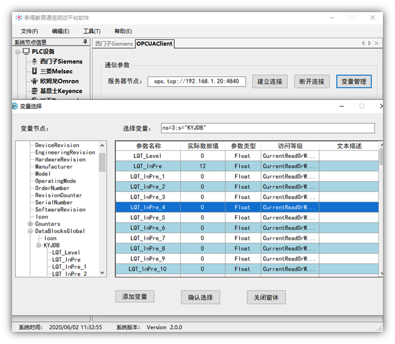Image resolution: width=395 pixels, height=344 pixels.
Task: Select OperatingMode in the variable tree
Action: click(56, 181)
